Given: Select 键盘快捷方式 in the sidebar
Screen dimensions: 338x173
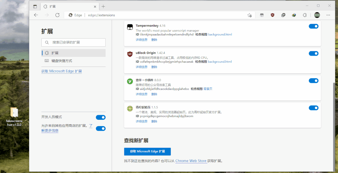Looking at the screenshot, I should [62, 61].
